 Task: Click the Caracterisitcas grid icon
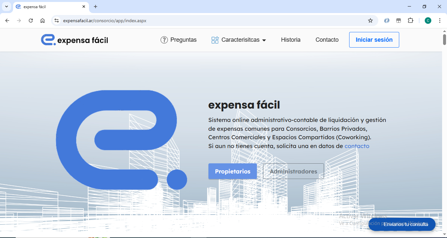coord(215,40)
